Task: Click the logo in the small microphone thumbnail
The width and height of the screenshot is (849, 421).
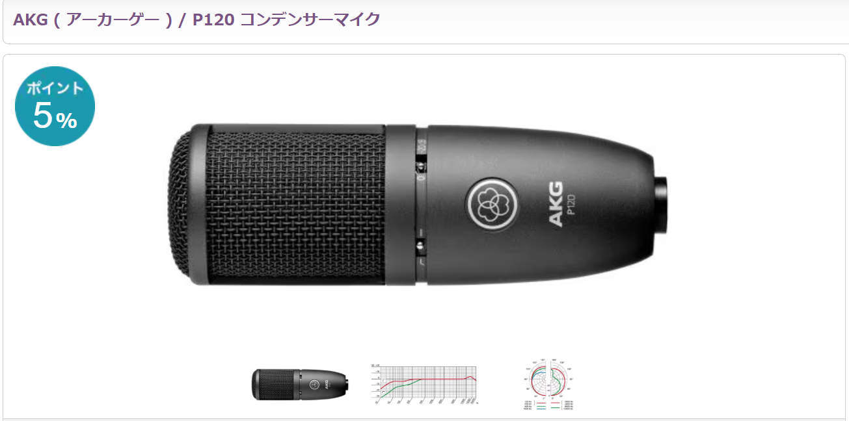Action: 314,384
